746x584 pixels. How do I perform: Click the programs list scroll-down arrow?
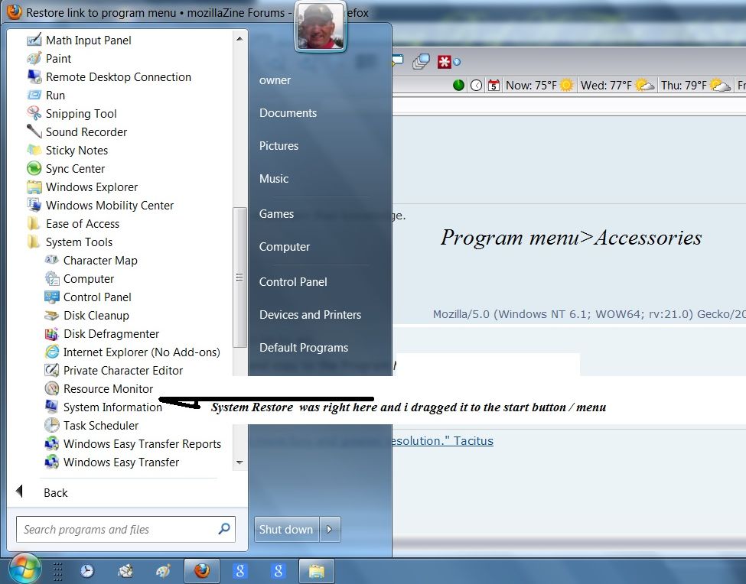[239, 462]
